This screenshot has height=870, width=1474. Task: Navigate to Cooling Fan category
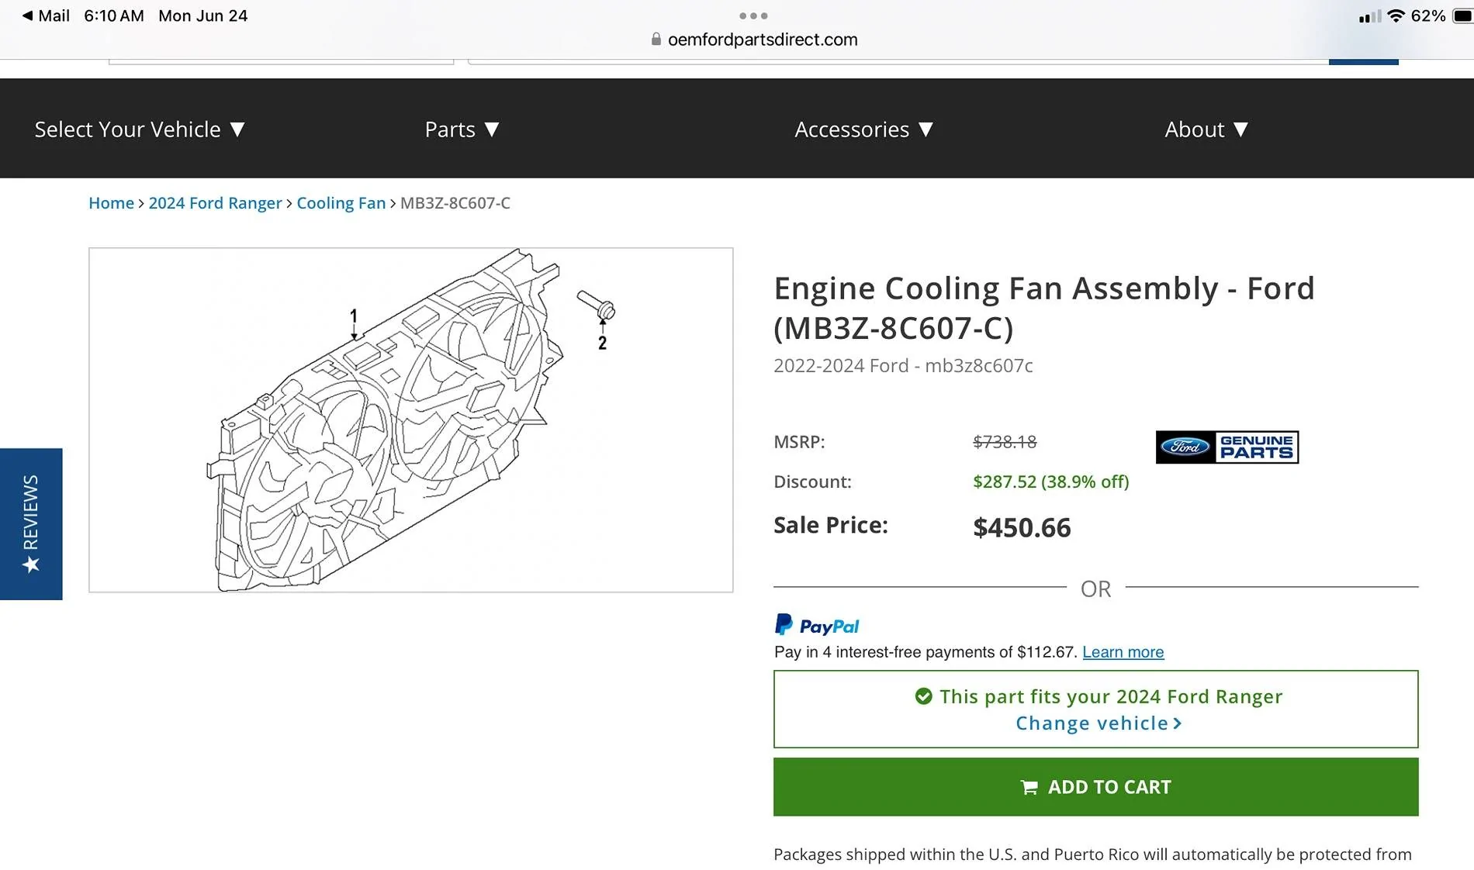click(x=341, y=203)
